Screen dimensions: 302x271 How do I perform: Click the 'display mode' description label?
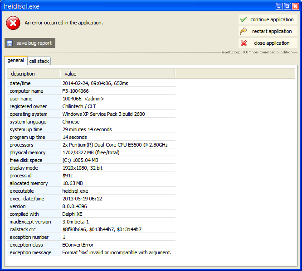pyautogui.click(x=24, y=168)
